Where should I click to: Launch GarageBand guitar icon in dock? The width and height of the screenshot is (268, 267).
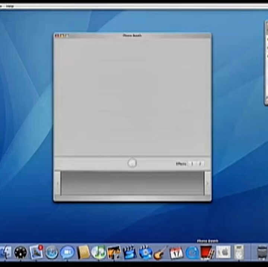point(160,253)
